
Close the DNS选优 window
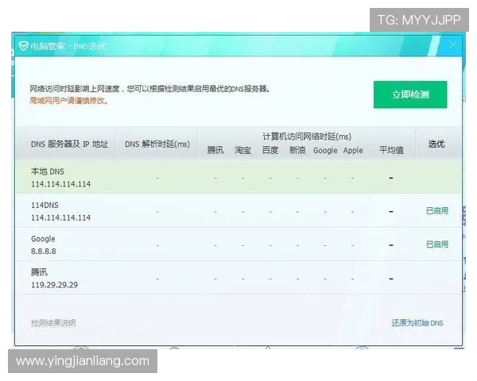click(x=452, y=45)
